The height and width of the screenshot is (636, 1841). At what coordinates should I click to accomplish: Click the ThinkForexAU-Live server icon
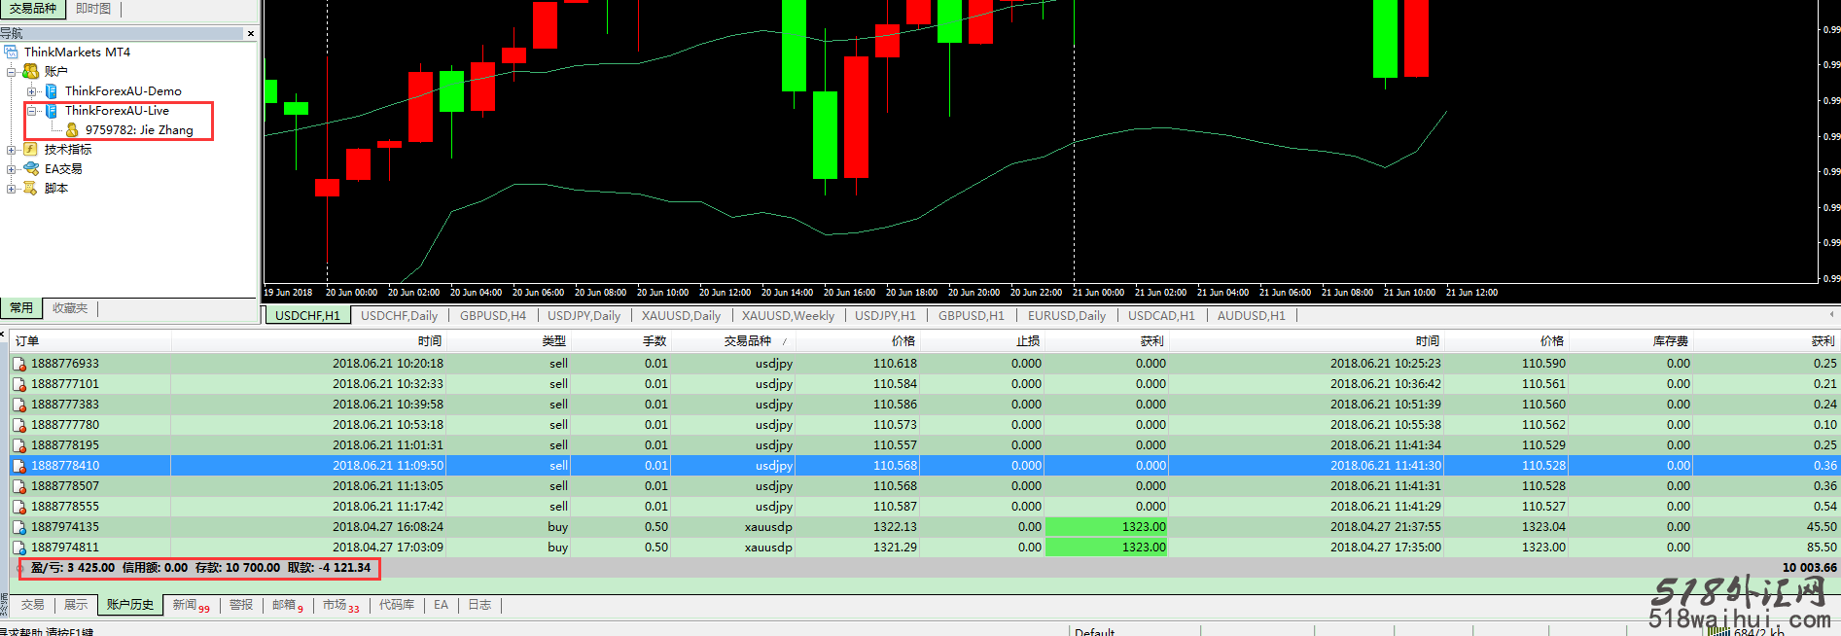[x=52, y=110]
